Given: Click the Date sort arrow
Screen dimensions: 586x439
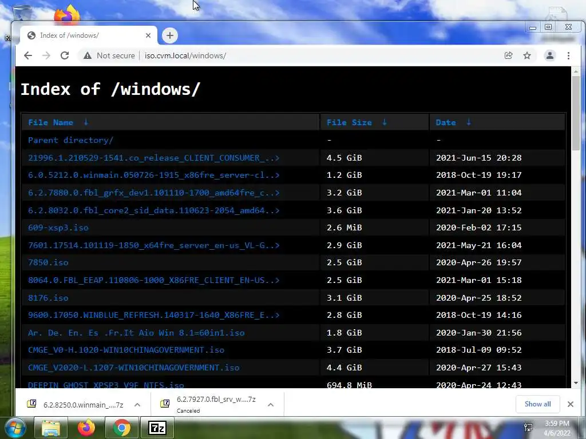Looking at the screenshot, I should pos(468,122).
